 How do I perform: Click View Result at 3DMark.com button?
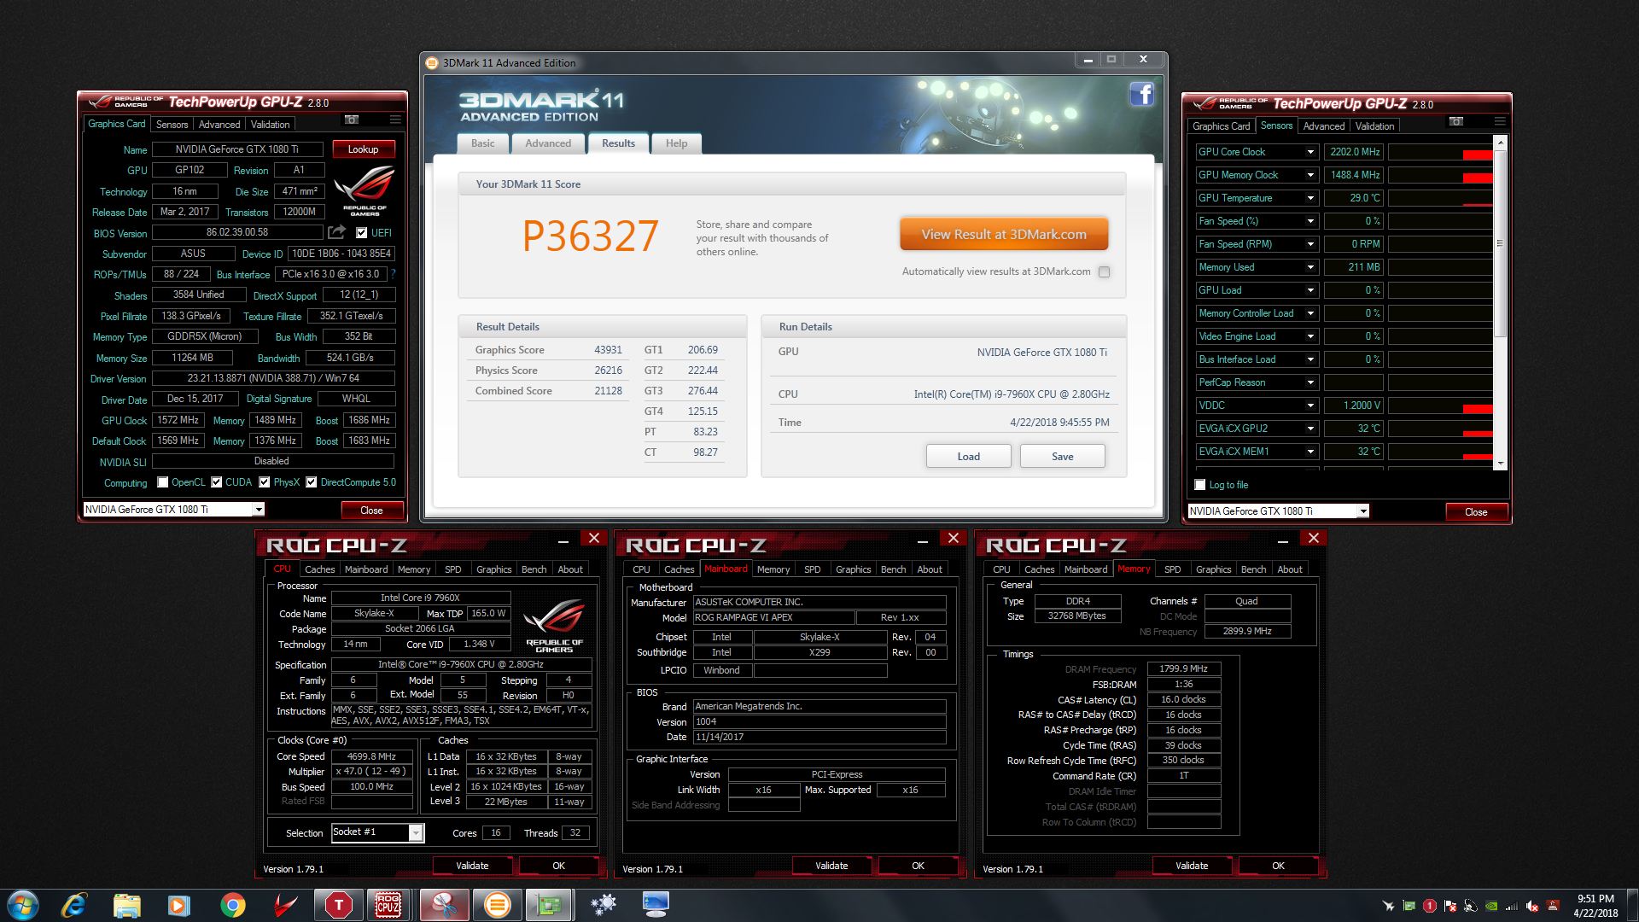[1003, 234]
